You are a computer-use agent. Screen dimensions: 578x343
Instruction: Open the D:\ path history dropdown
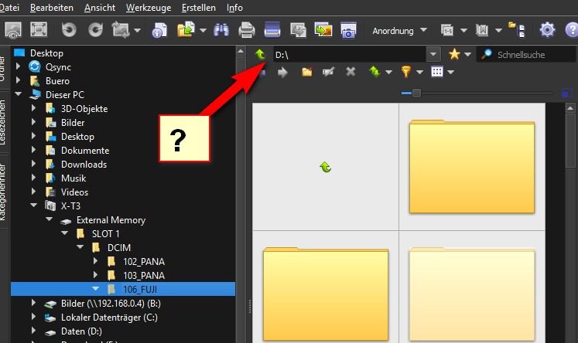(433, 55)
